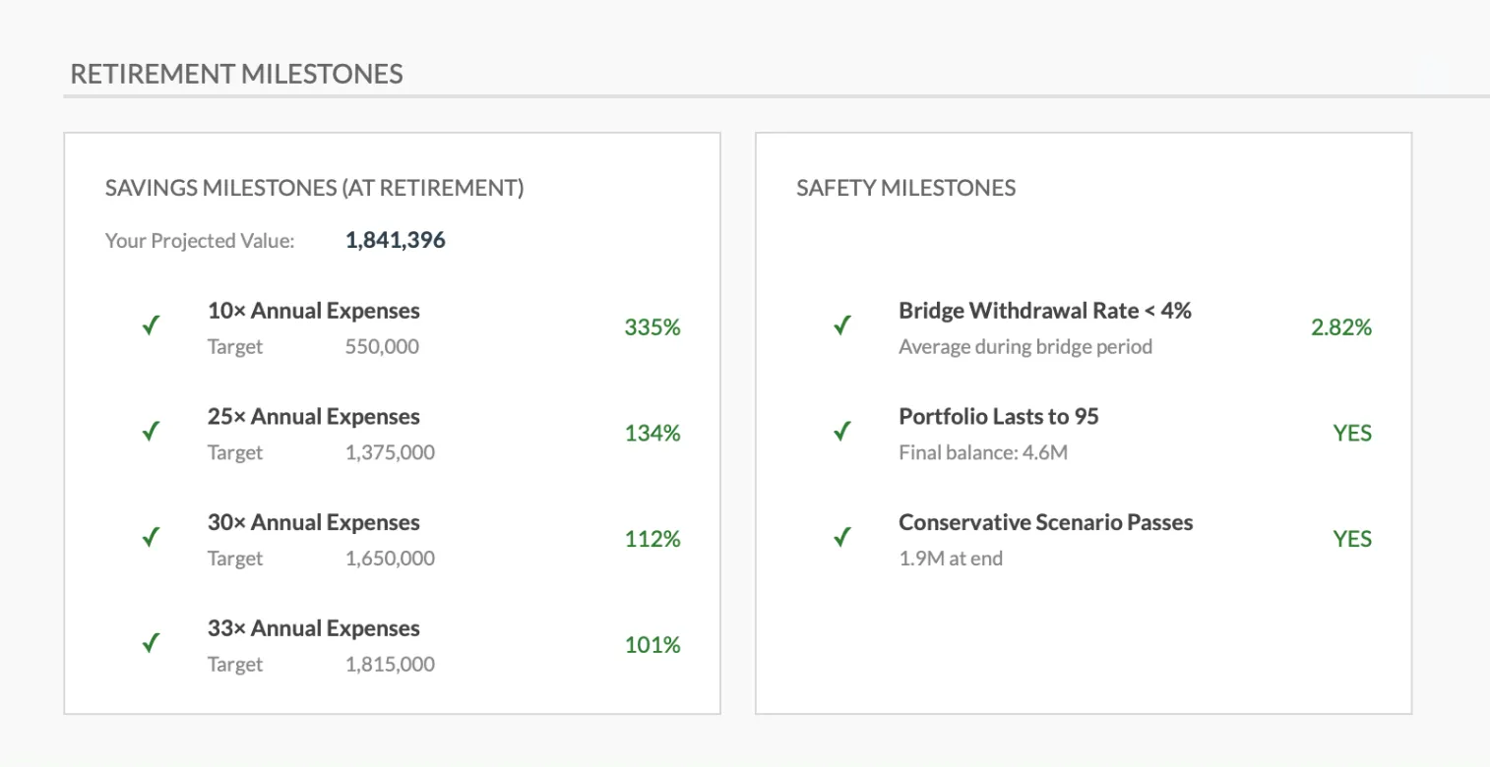Select the green 335% achievement value
1490x767 pixels.
(x=652, y=326)
